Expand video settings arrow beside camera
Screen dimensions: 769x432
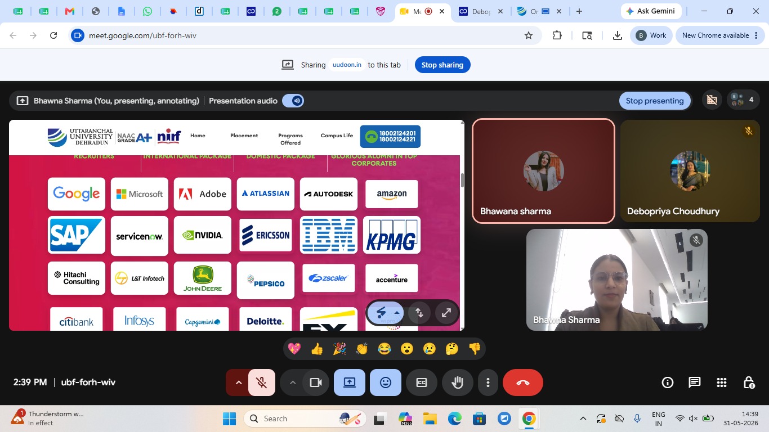point(292,382)
